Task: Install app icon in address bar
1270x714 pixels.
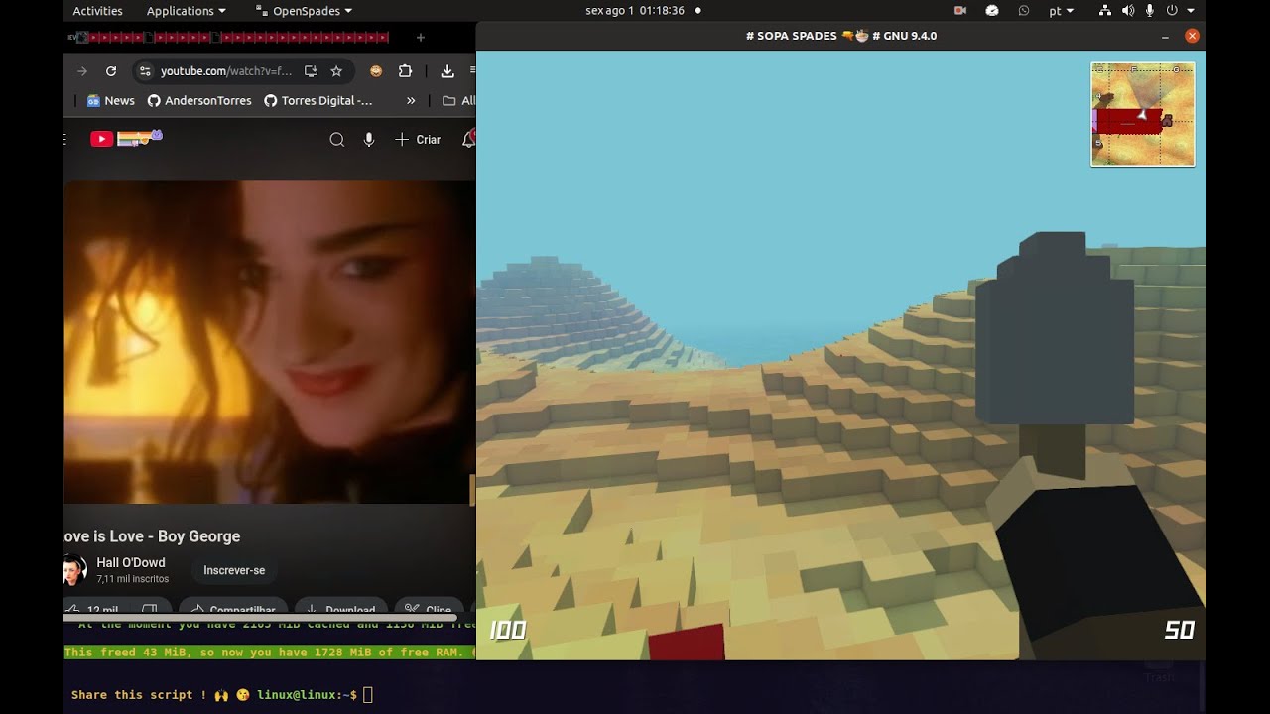Action: coord(311,71)
